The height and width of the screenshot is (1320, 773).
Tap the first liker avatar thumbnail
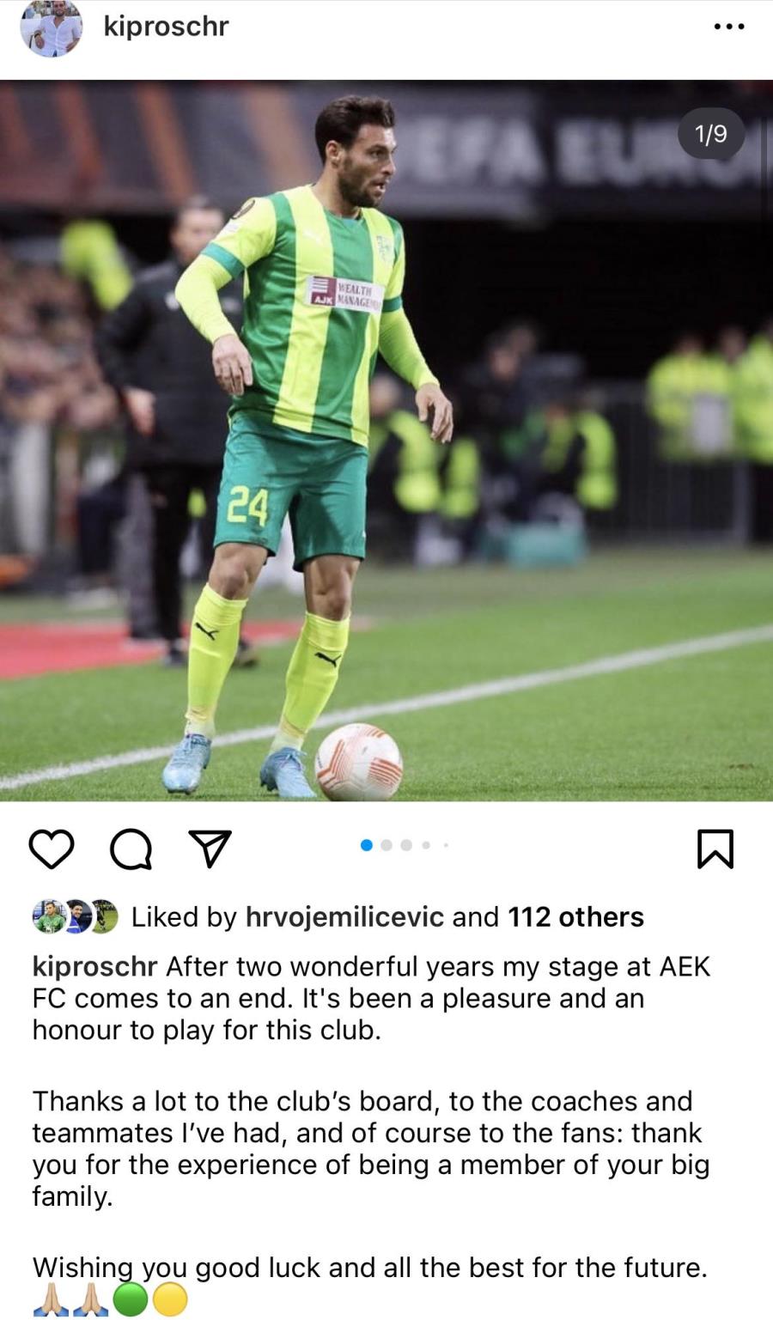pyautogui.click(x=48, y=916)
